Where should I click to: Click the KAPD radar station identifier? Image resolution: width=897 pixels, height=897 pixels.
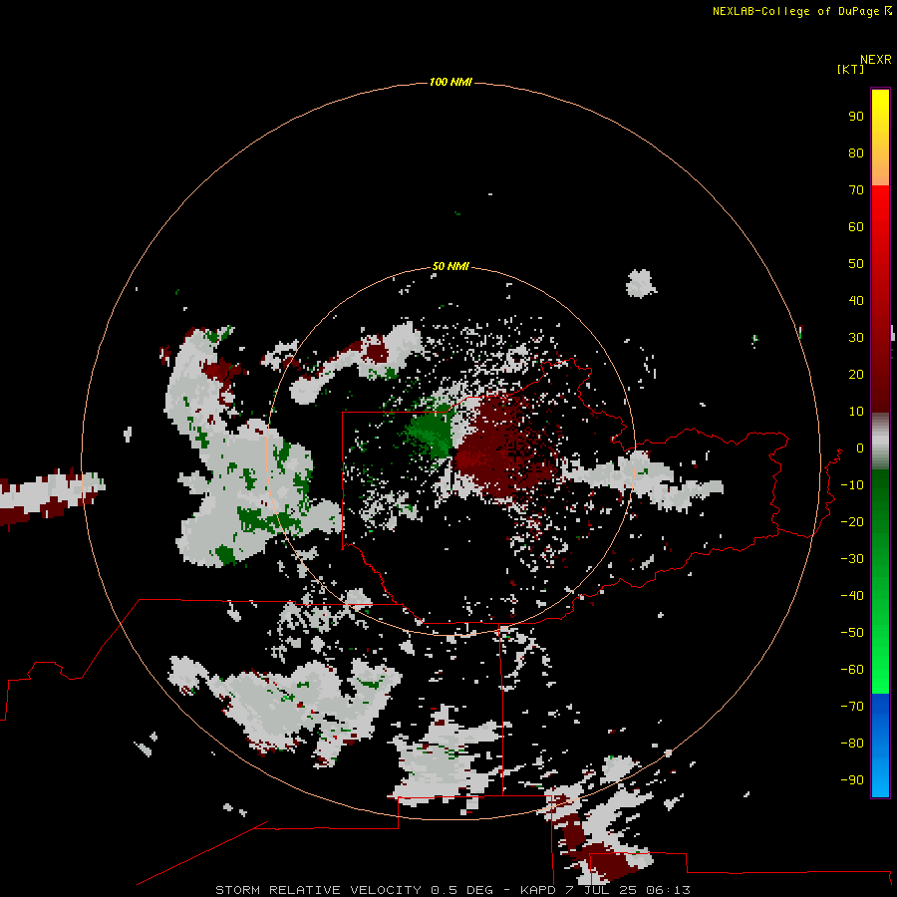[538, 890]
